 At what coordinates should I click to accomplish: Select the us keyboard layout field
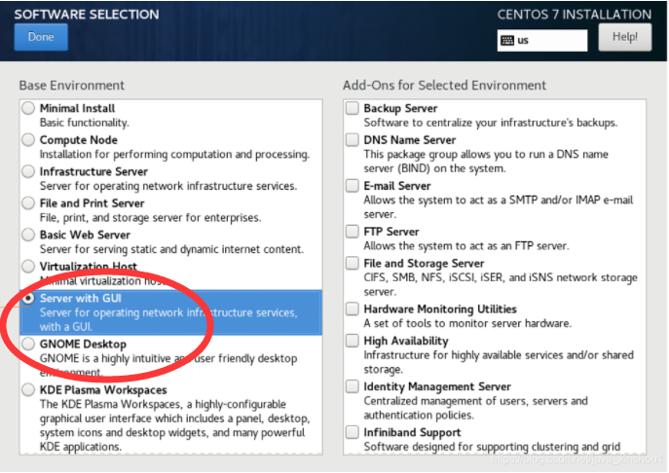click(541, 41)
